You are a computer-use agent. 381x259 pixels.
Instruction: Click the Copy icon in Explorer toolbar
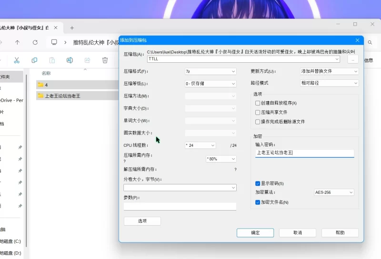(34, 60)
